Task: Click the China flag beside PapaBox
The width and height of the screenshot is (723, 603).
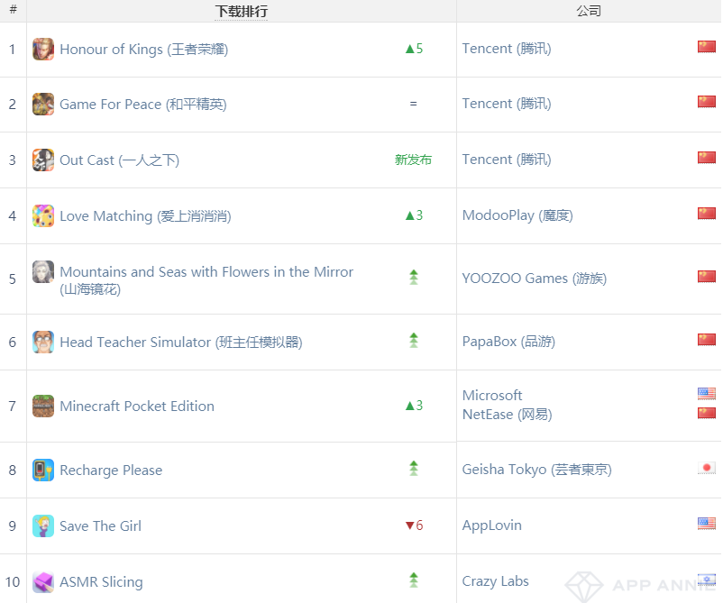Action: 707,339
